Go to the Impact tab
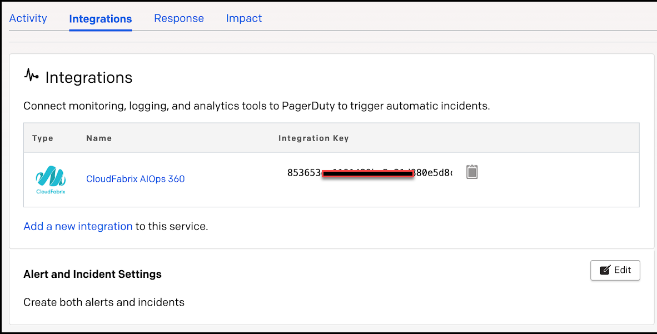Viewport: 657px width, 334px height. pyautogui.click(x=244, y=18)
